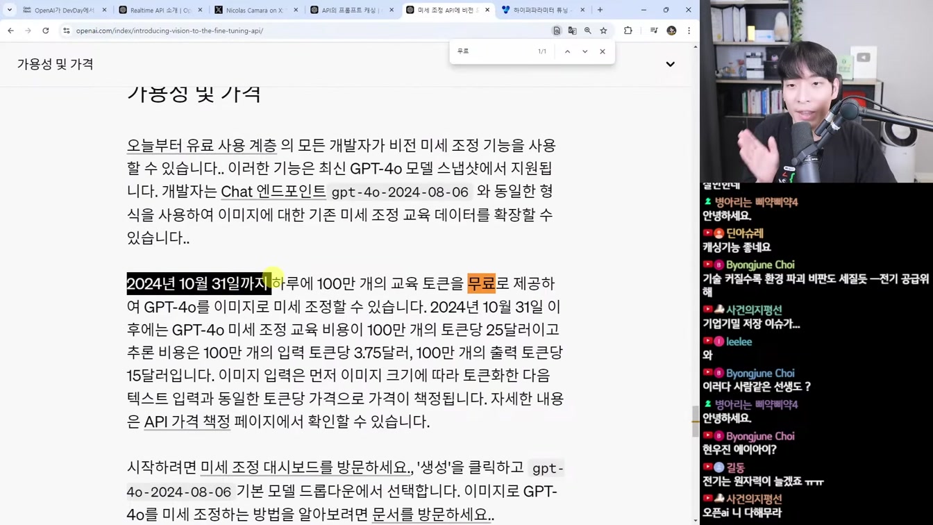
Task: View site information icon in address bar
Action: pos(67,31)
